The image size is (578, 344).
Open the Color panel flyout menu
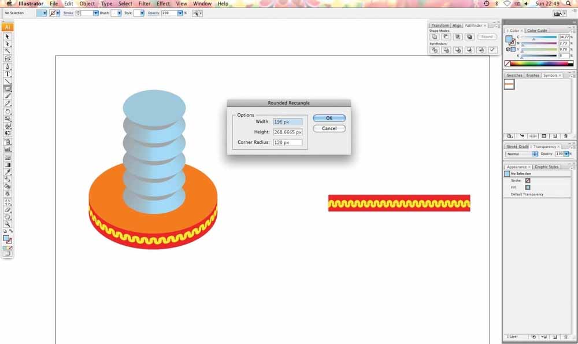click(572, 31)
